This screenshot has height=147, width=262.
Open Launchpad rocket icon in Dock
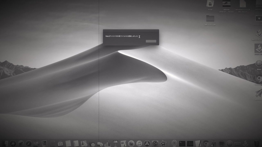point(21,143)
